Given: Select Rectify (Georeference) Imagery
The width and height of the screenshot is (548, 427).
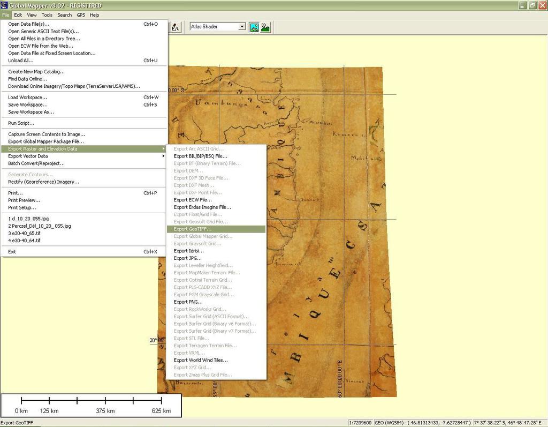Looking at the screenshot, I should point(83,182).
